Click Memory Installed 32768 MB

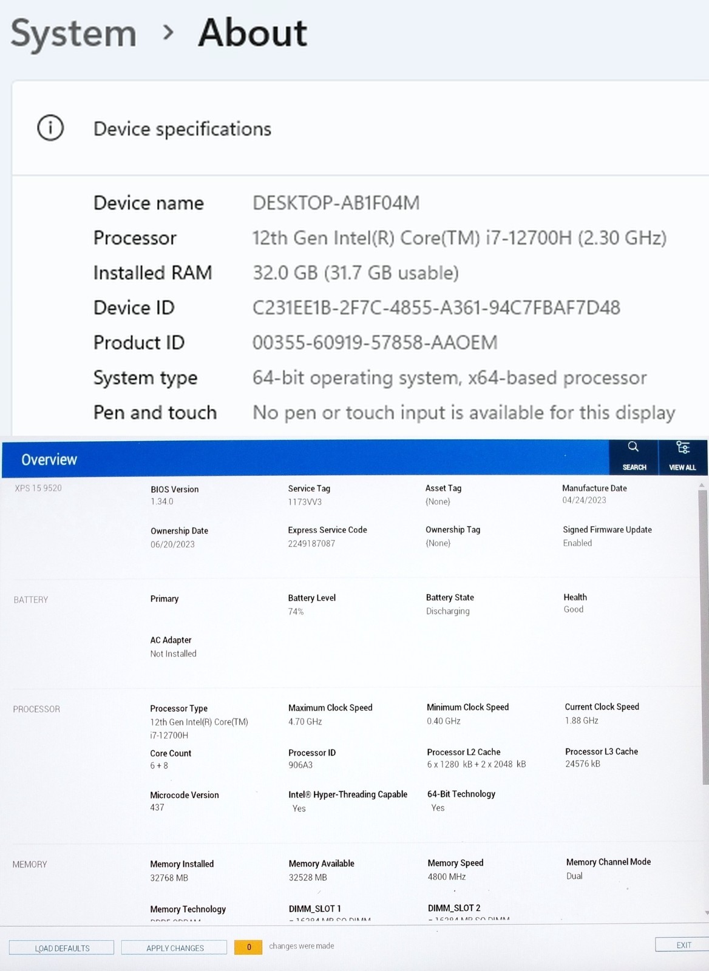pos(169,878)
